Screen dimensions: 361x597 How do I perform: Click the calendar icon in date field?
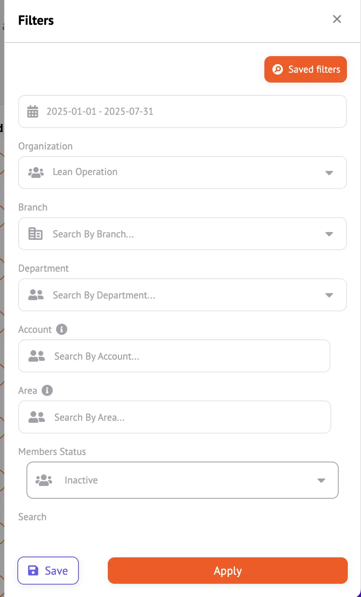pos(33,111)
